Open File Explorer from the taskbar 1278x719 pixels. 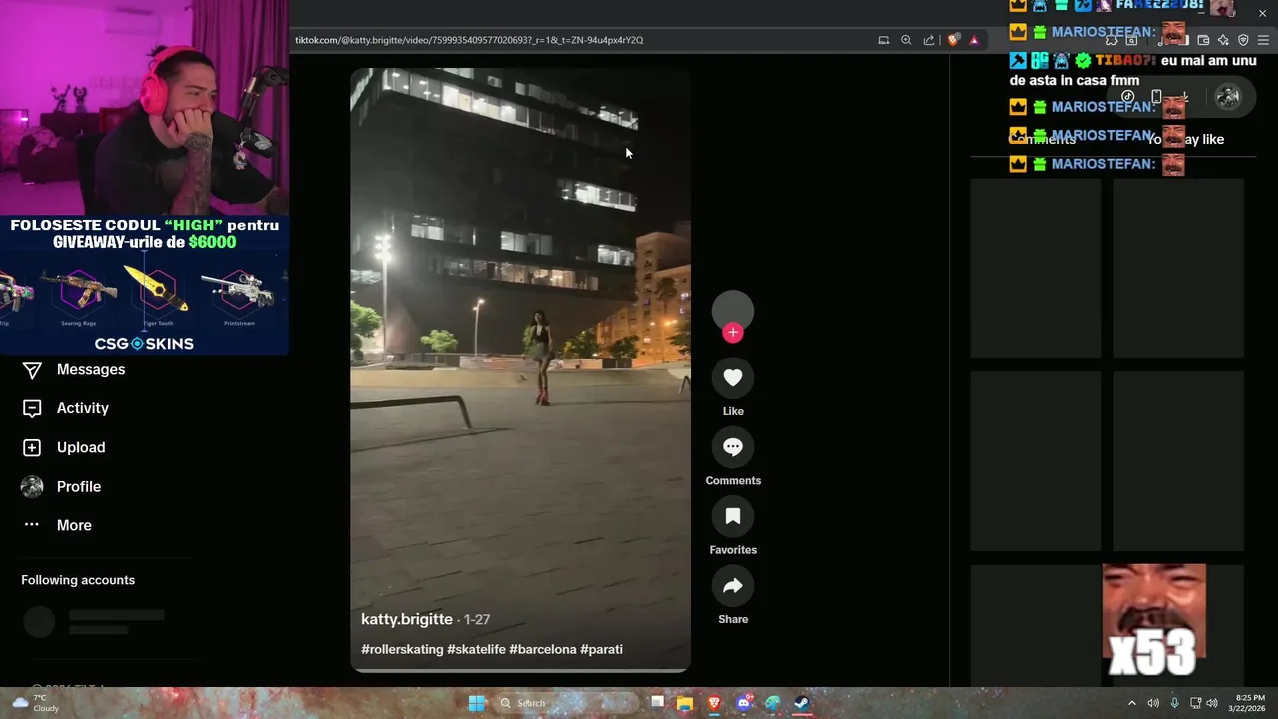coord(684,703)
